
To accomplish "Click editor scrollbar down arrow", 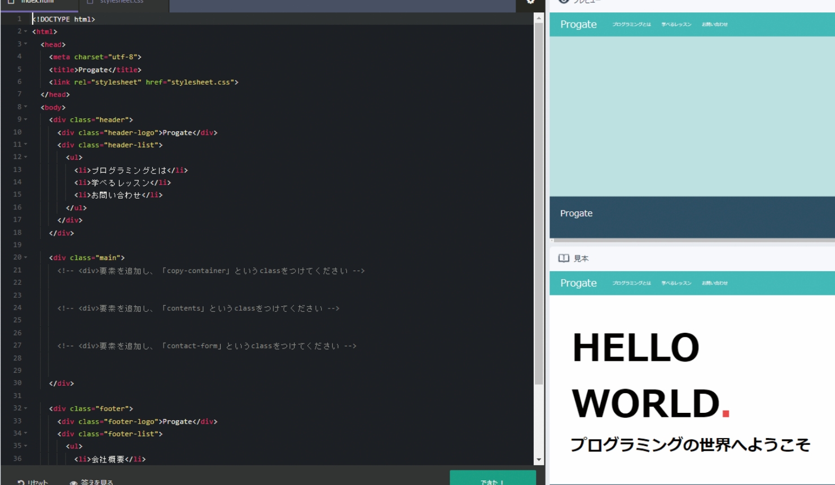I will tap(539, 460).
